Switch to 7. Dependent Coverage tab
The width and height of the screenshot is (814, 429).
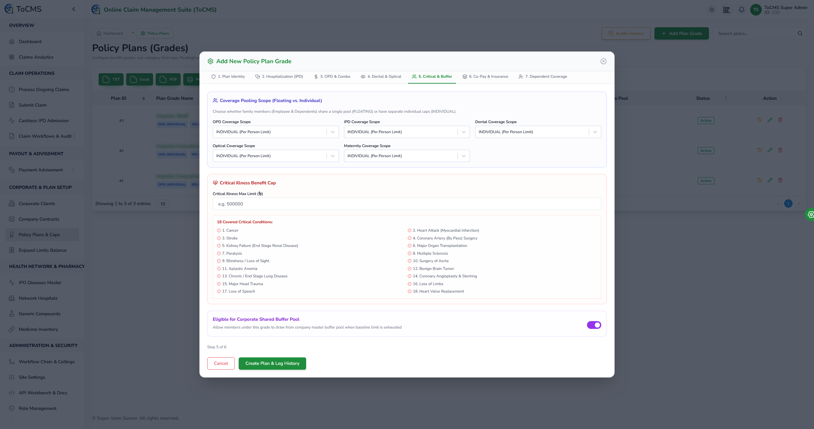click(543, 77)
